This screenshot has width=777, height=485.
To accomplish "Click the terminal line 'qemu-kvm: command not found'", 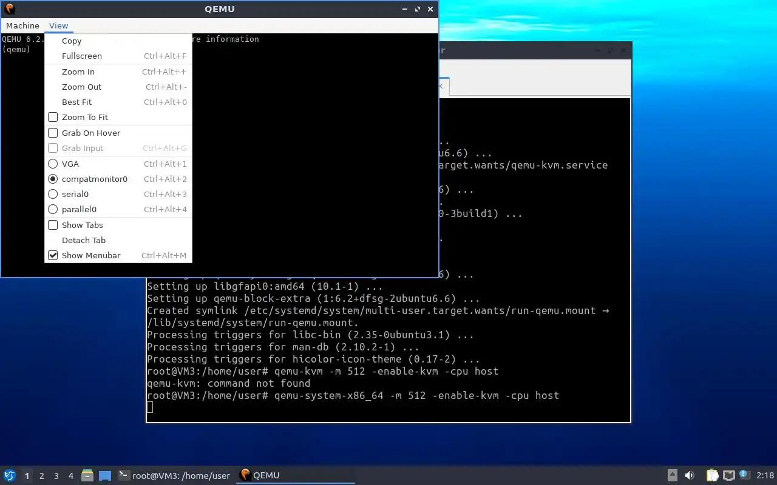I will tap(228, 383).
